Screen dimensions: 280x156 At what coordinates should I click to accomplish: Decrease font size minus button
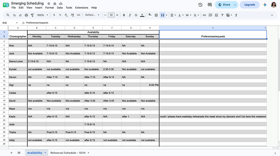point(105,15)
